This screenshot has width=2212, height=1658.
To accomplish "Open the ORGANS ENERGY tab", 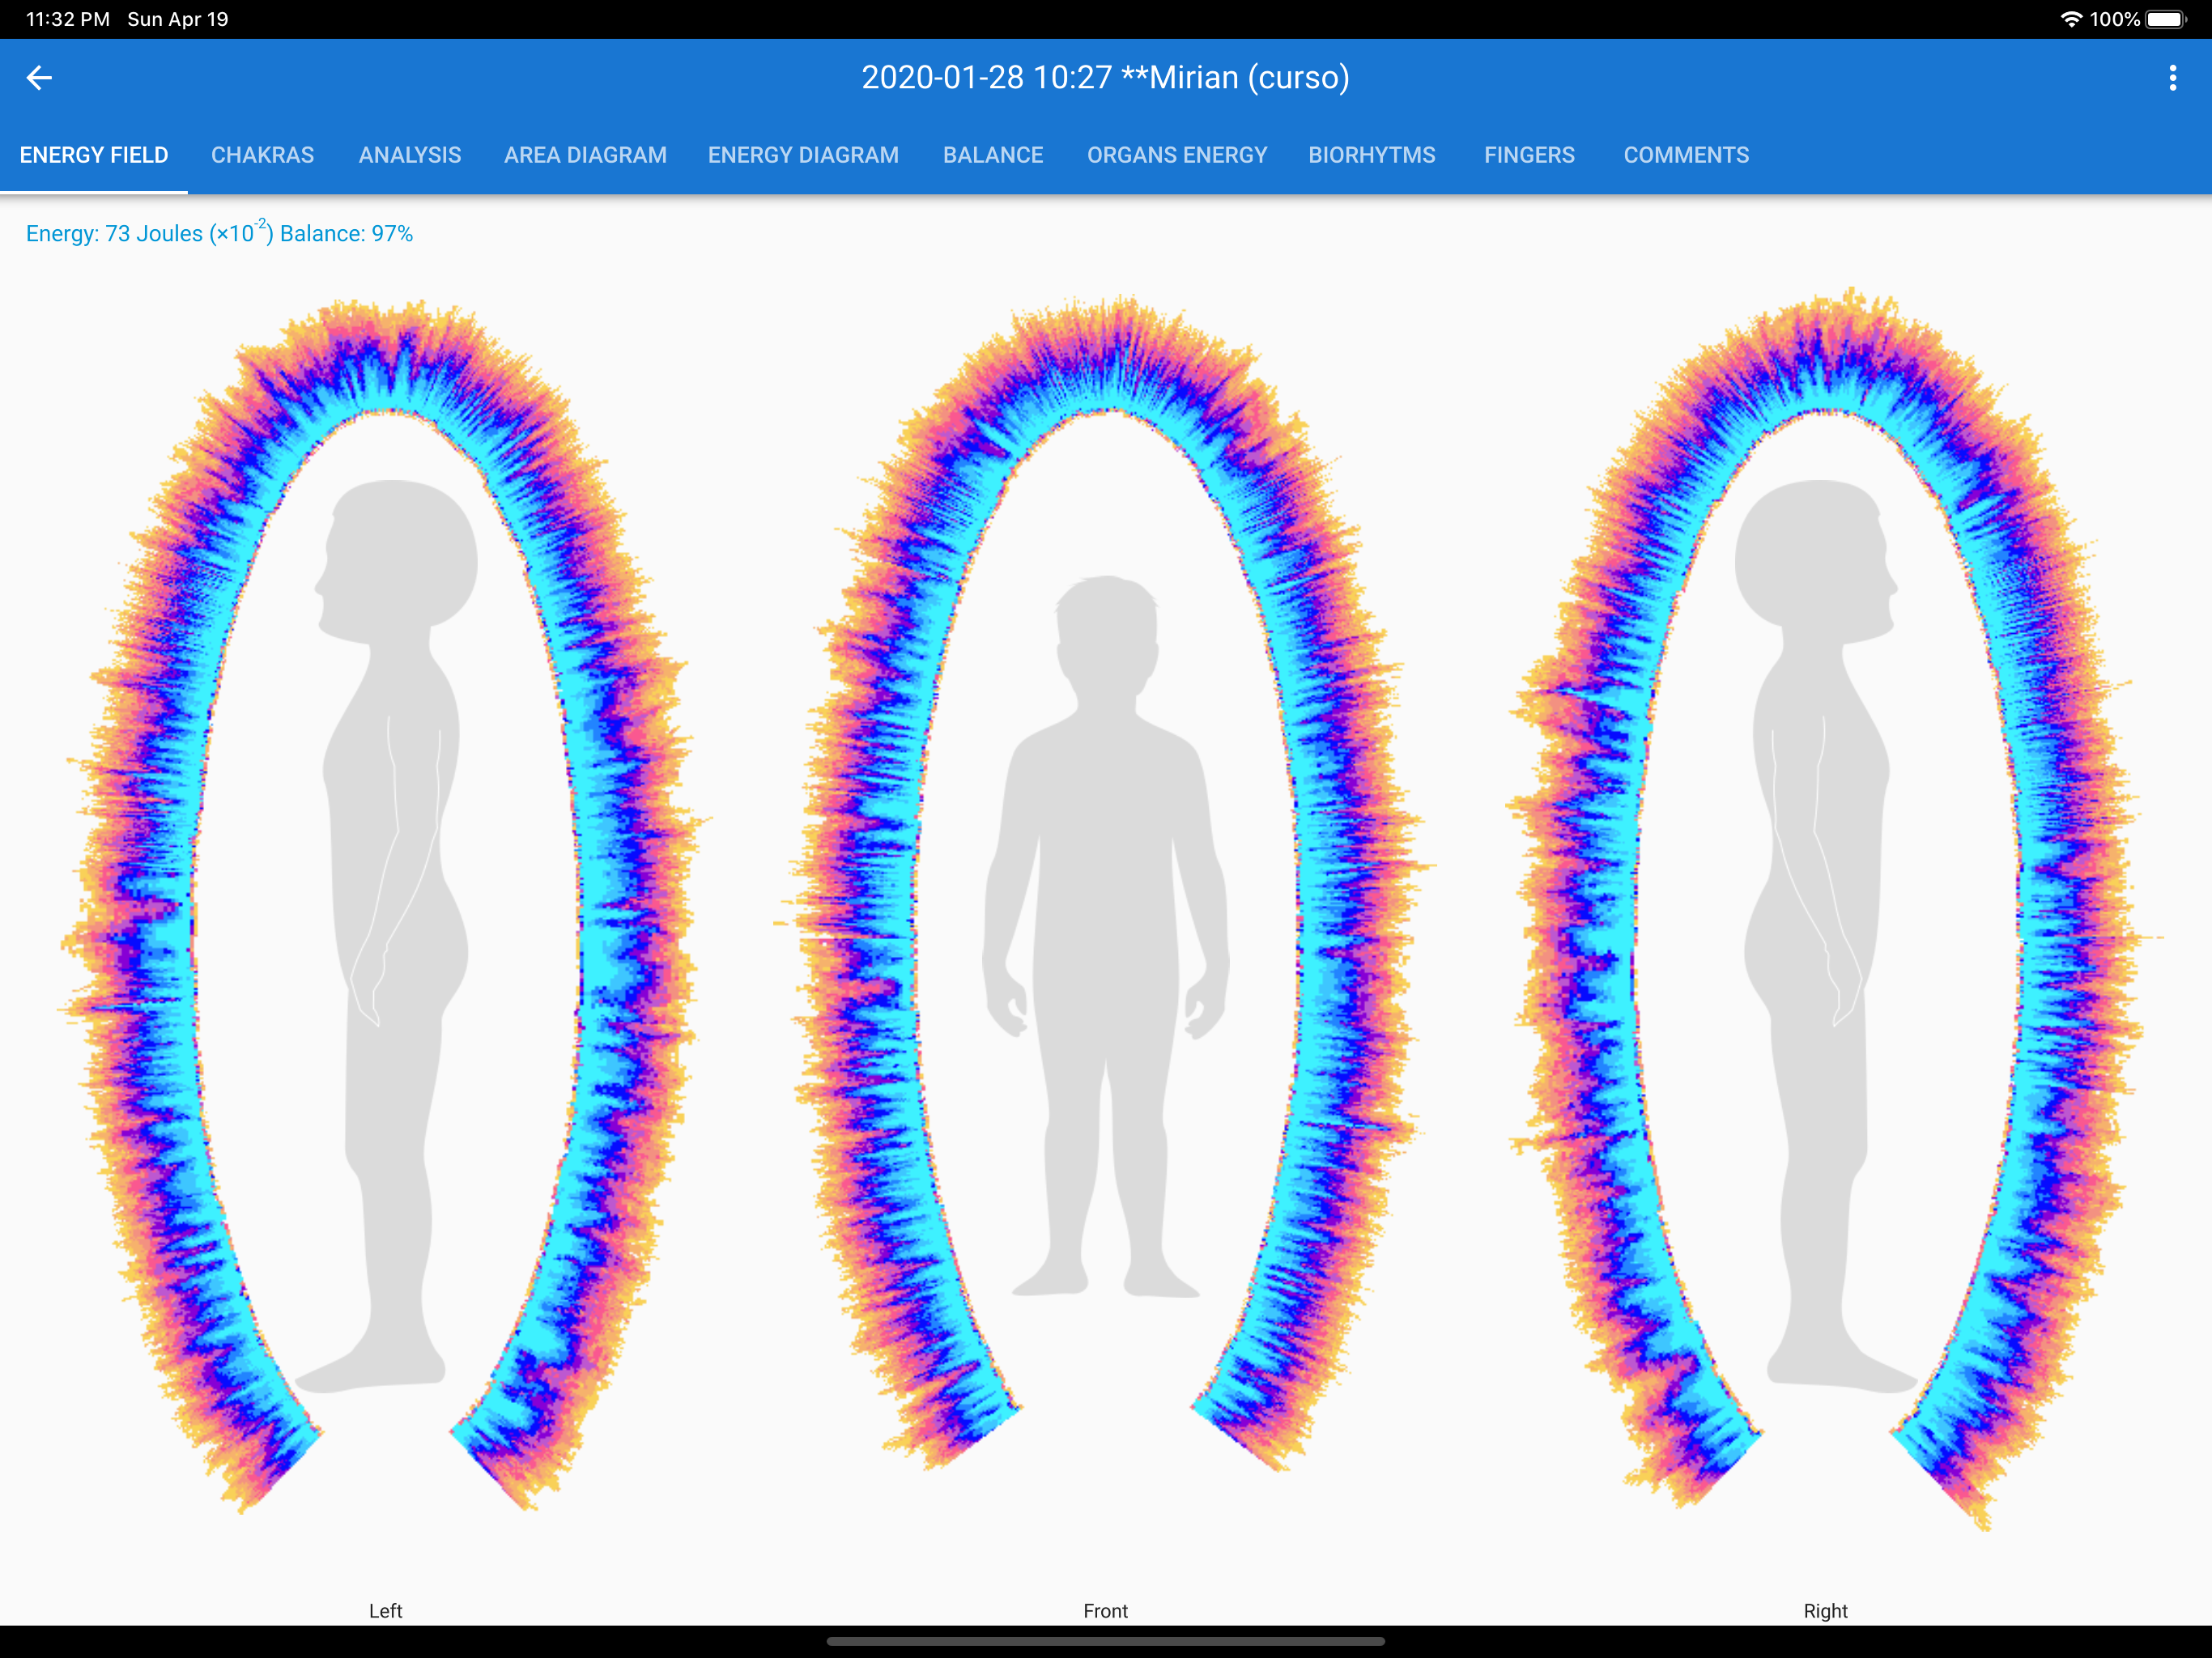I will (x=1177, y=155).
